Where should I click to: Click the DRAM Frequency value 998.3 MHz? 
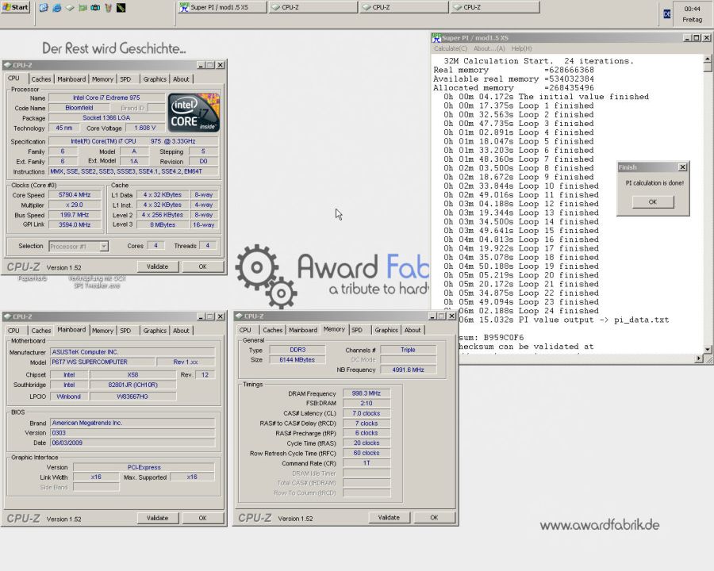click(367, 393)
